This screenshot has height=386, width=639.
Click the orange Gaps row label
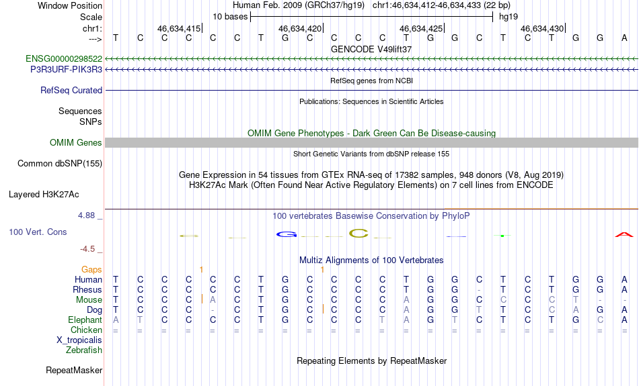point(91,269)
